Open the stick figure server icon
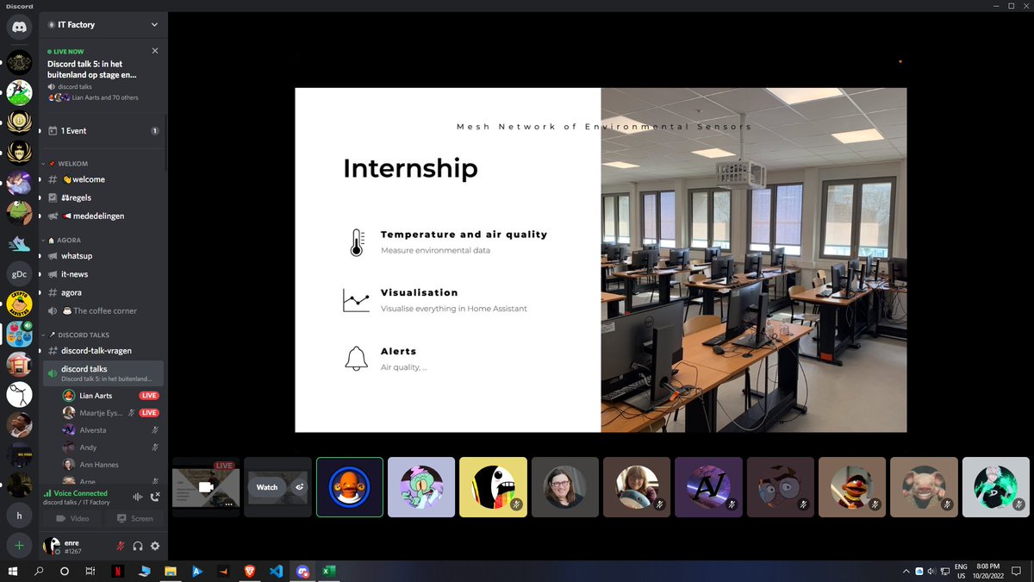Viewport: 1034px width, 582px height. click(x=19, y=394)
